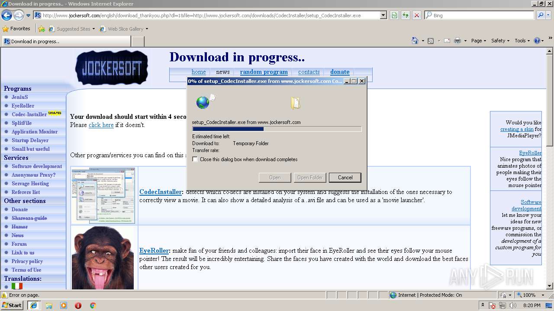Viewport: 554px width, 311px height.
Task: Click the 'home' navigation link
Action: pyautogui.click(x=199, y=72)
